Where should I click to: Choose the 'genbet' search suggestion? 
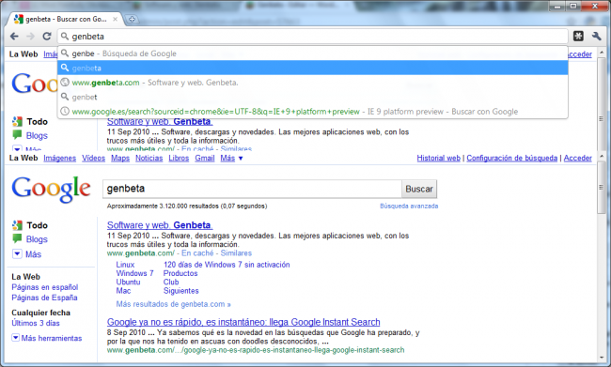coord(312,97)
